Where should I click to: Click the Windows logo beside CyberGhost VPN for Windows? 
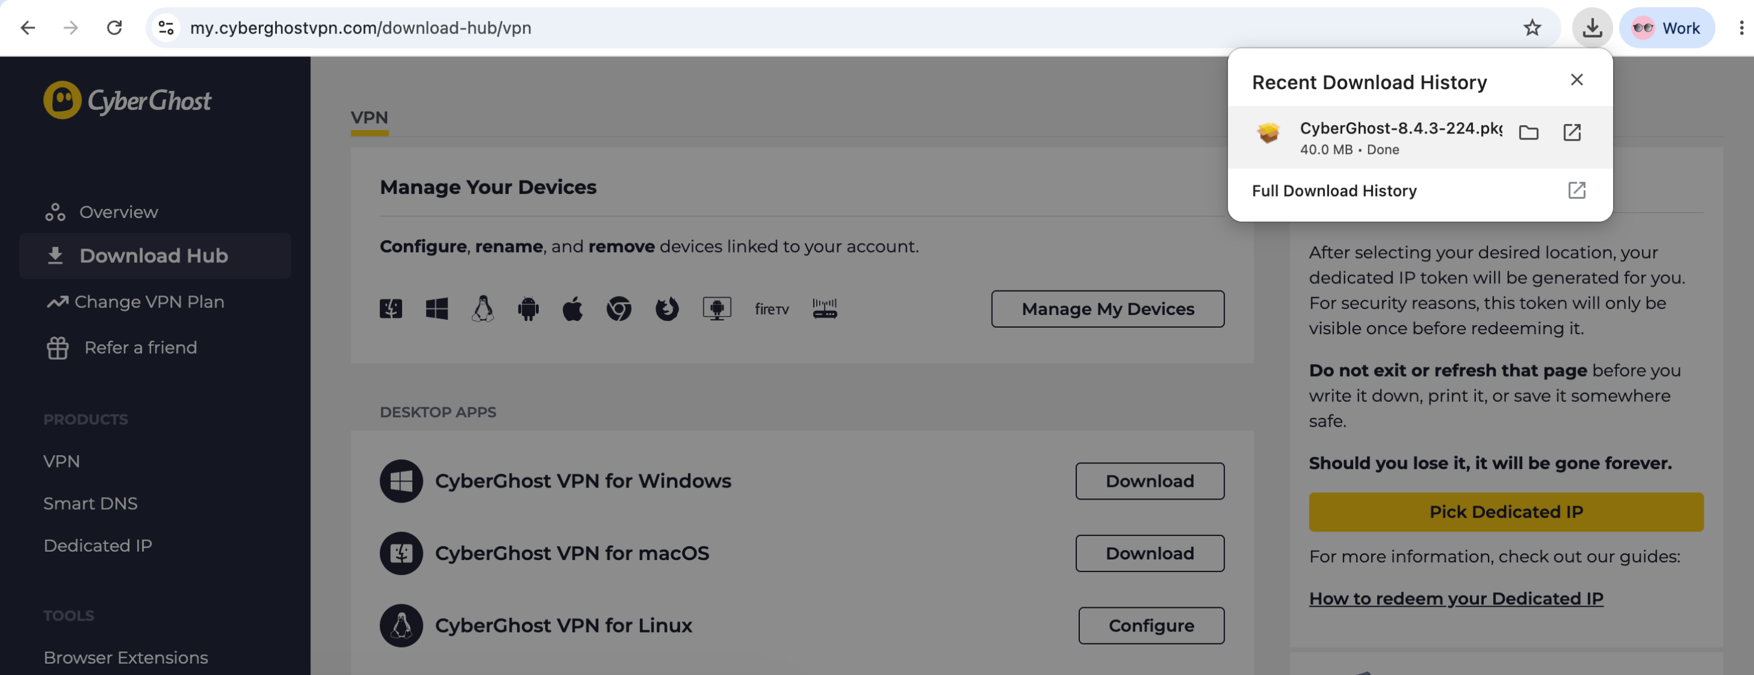401,481
